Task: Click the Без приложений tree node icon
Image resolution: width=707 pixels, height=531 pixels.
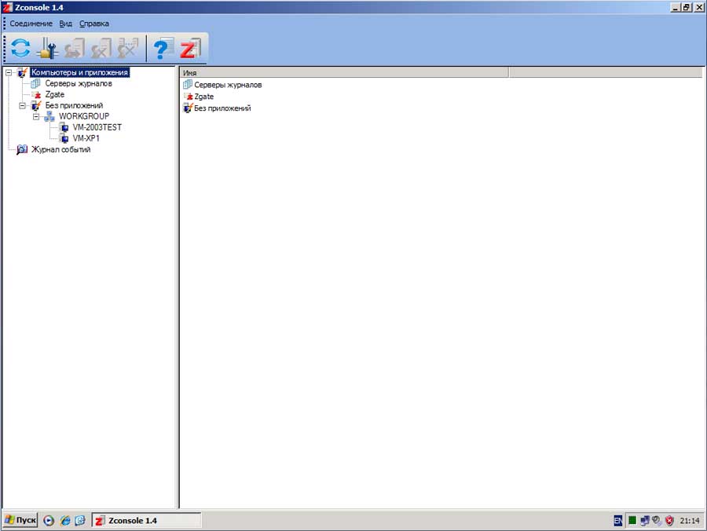Action: 36,105
